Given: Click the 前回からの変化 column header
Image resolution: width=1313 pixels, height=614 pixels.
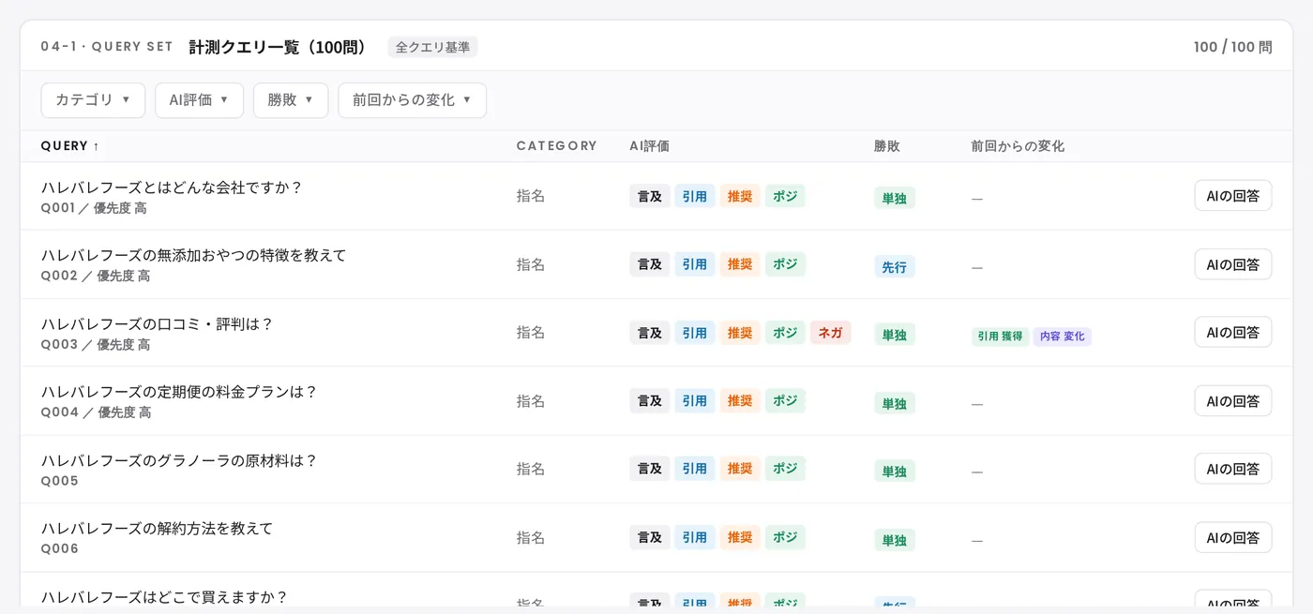Looking at the screenshot, I should (x=1018, y=146).
